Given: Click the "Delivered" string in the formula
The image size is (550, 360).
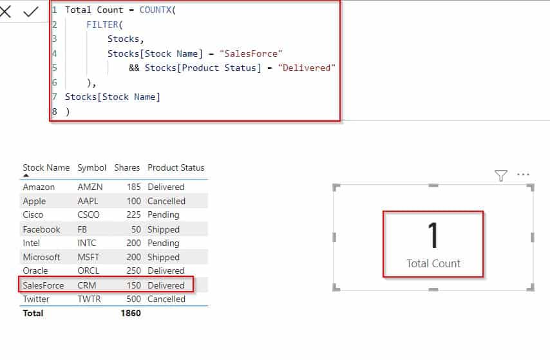Looking at the screenshot, I should coord(307,68).
